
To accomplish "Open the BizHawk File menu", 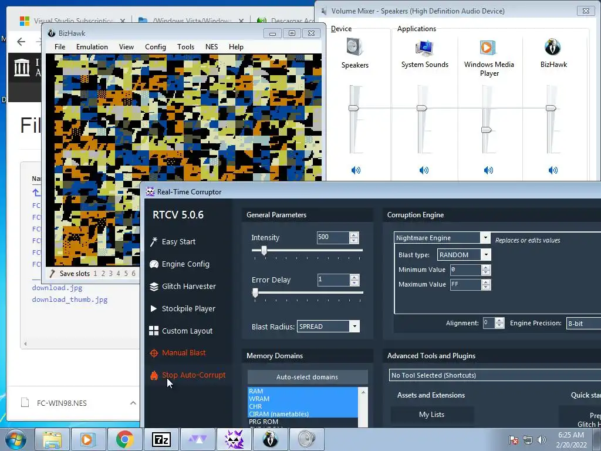I will pos(60,47).
